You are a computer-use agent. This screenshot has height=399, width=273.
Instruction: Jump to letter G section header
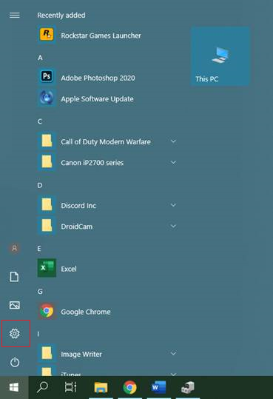pos(40,292)
